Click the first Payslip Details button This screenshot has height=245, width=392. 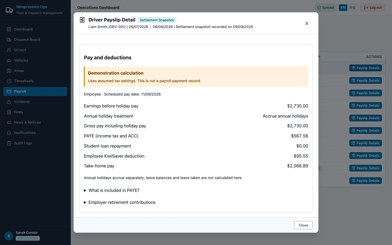tap(366, 68)
